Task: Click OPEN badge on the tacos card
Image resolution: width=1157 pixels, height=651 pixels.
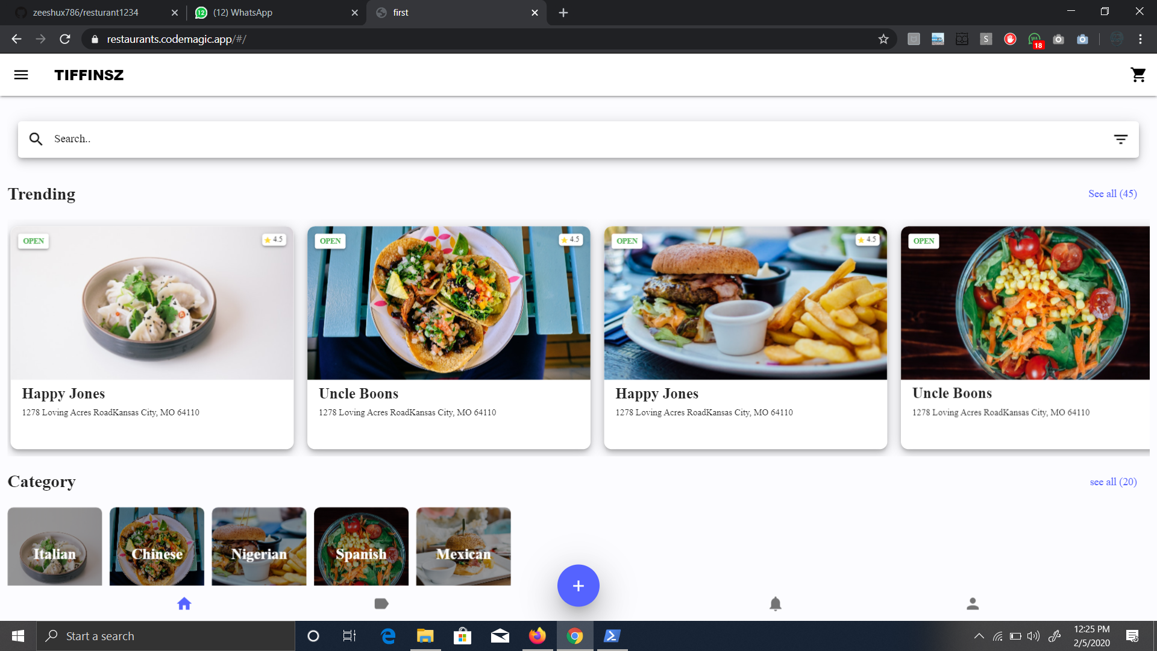Action: click(330, 241)
